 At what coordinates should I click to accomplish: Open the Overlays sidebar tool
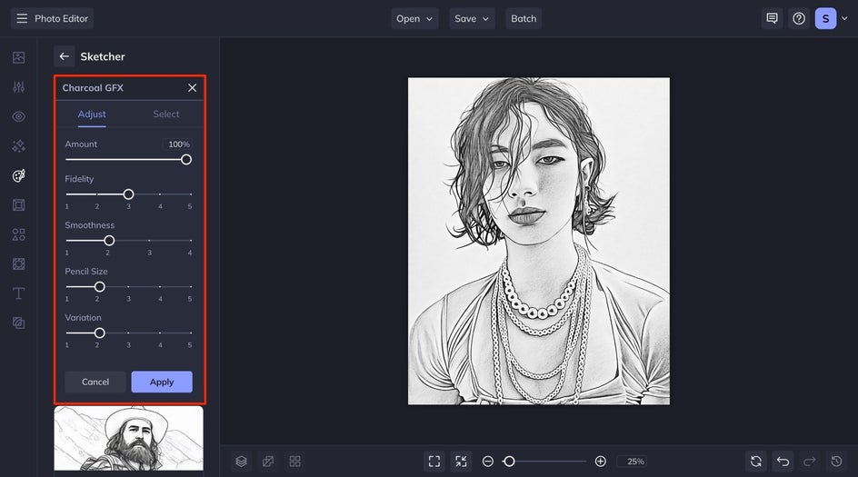click(18, 264)
